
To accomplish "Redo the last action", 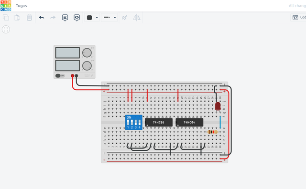I will point(53,18).
